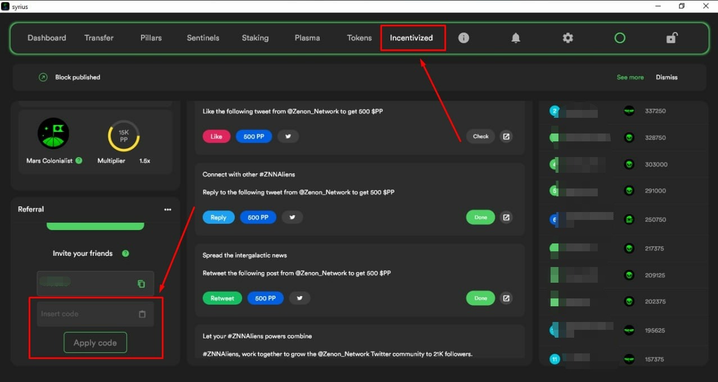The height and width of the screenshot is (382, 718).
Task: Click 'Let your #ZNNAliens powers combine' heading
Action: tap(257, 336)
